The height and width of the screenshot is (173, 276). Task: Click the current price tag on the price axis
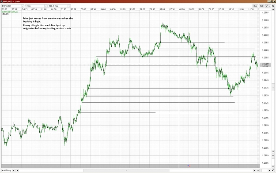coord(265,65)
